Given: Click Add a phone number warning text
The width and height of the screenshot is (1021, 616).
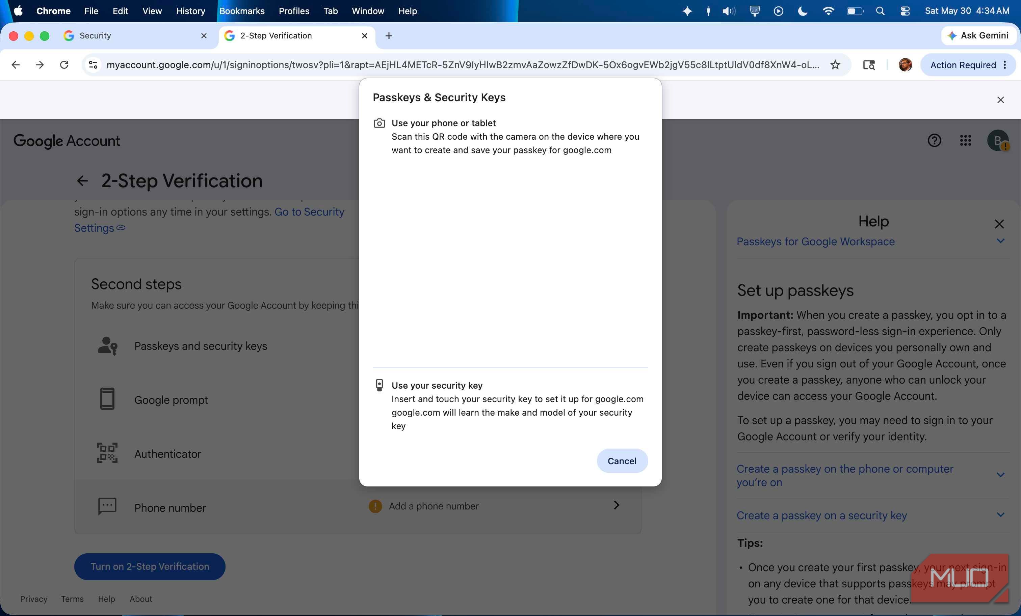Looking at the screenshot, I should (434, 506).
